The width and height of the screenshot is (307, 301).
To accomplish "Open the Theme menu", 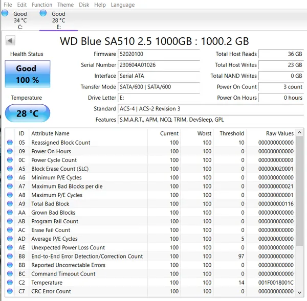I will point(65,5).
